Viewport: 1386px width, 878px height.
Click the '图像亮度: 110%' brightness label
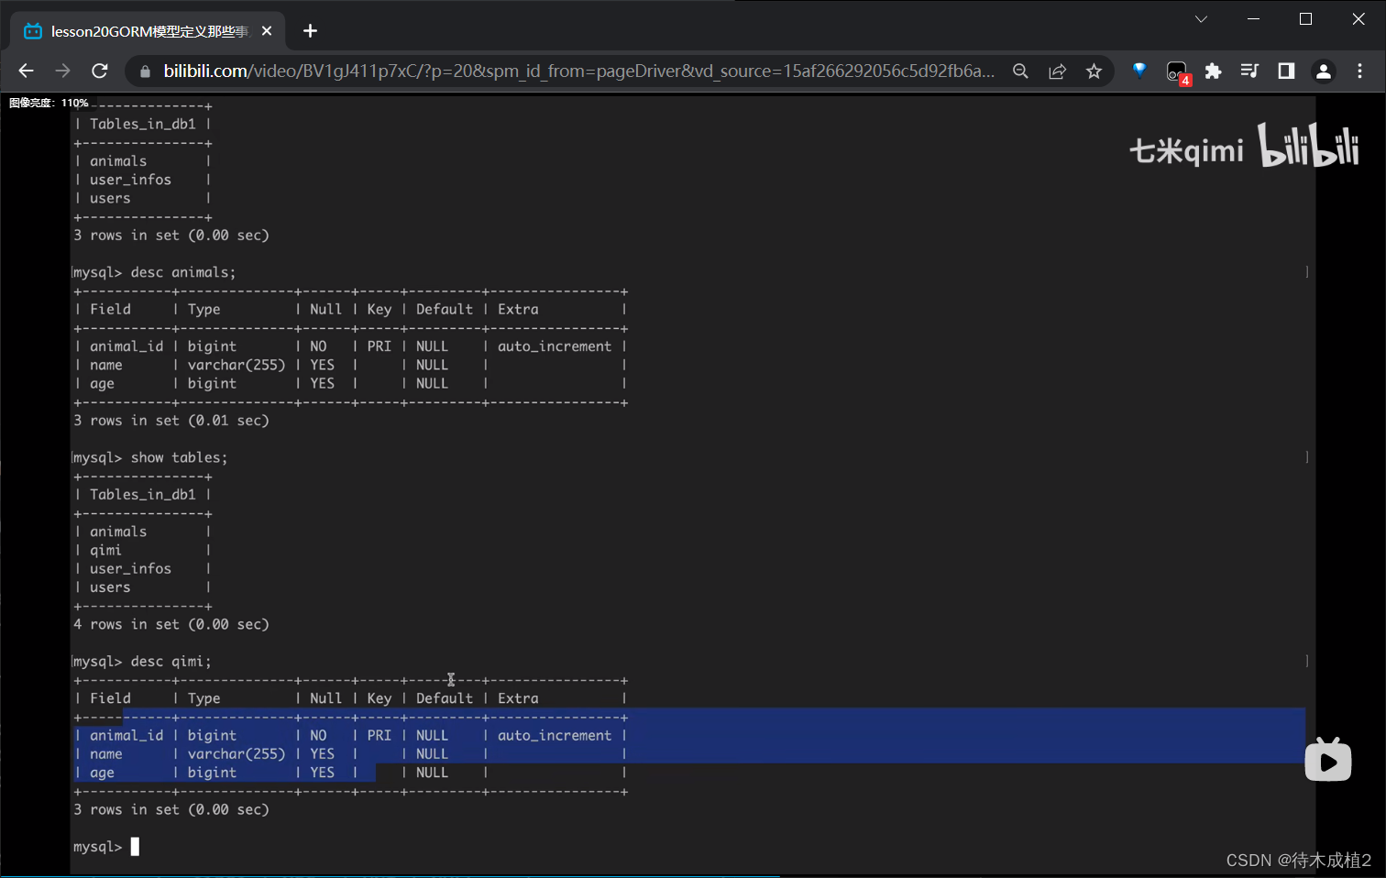[49, 103]
